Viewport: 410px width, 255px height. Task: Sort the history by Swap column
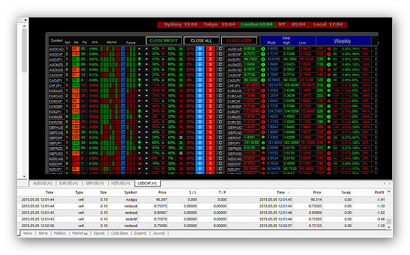click(346, 192)
